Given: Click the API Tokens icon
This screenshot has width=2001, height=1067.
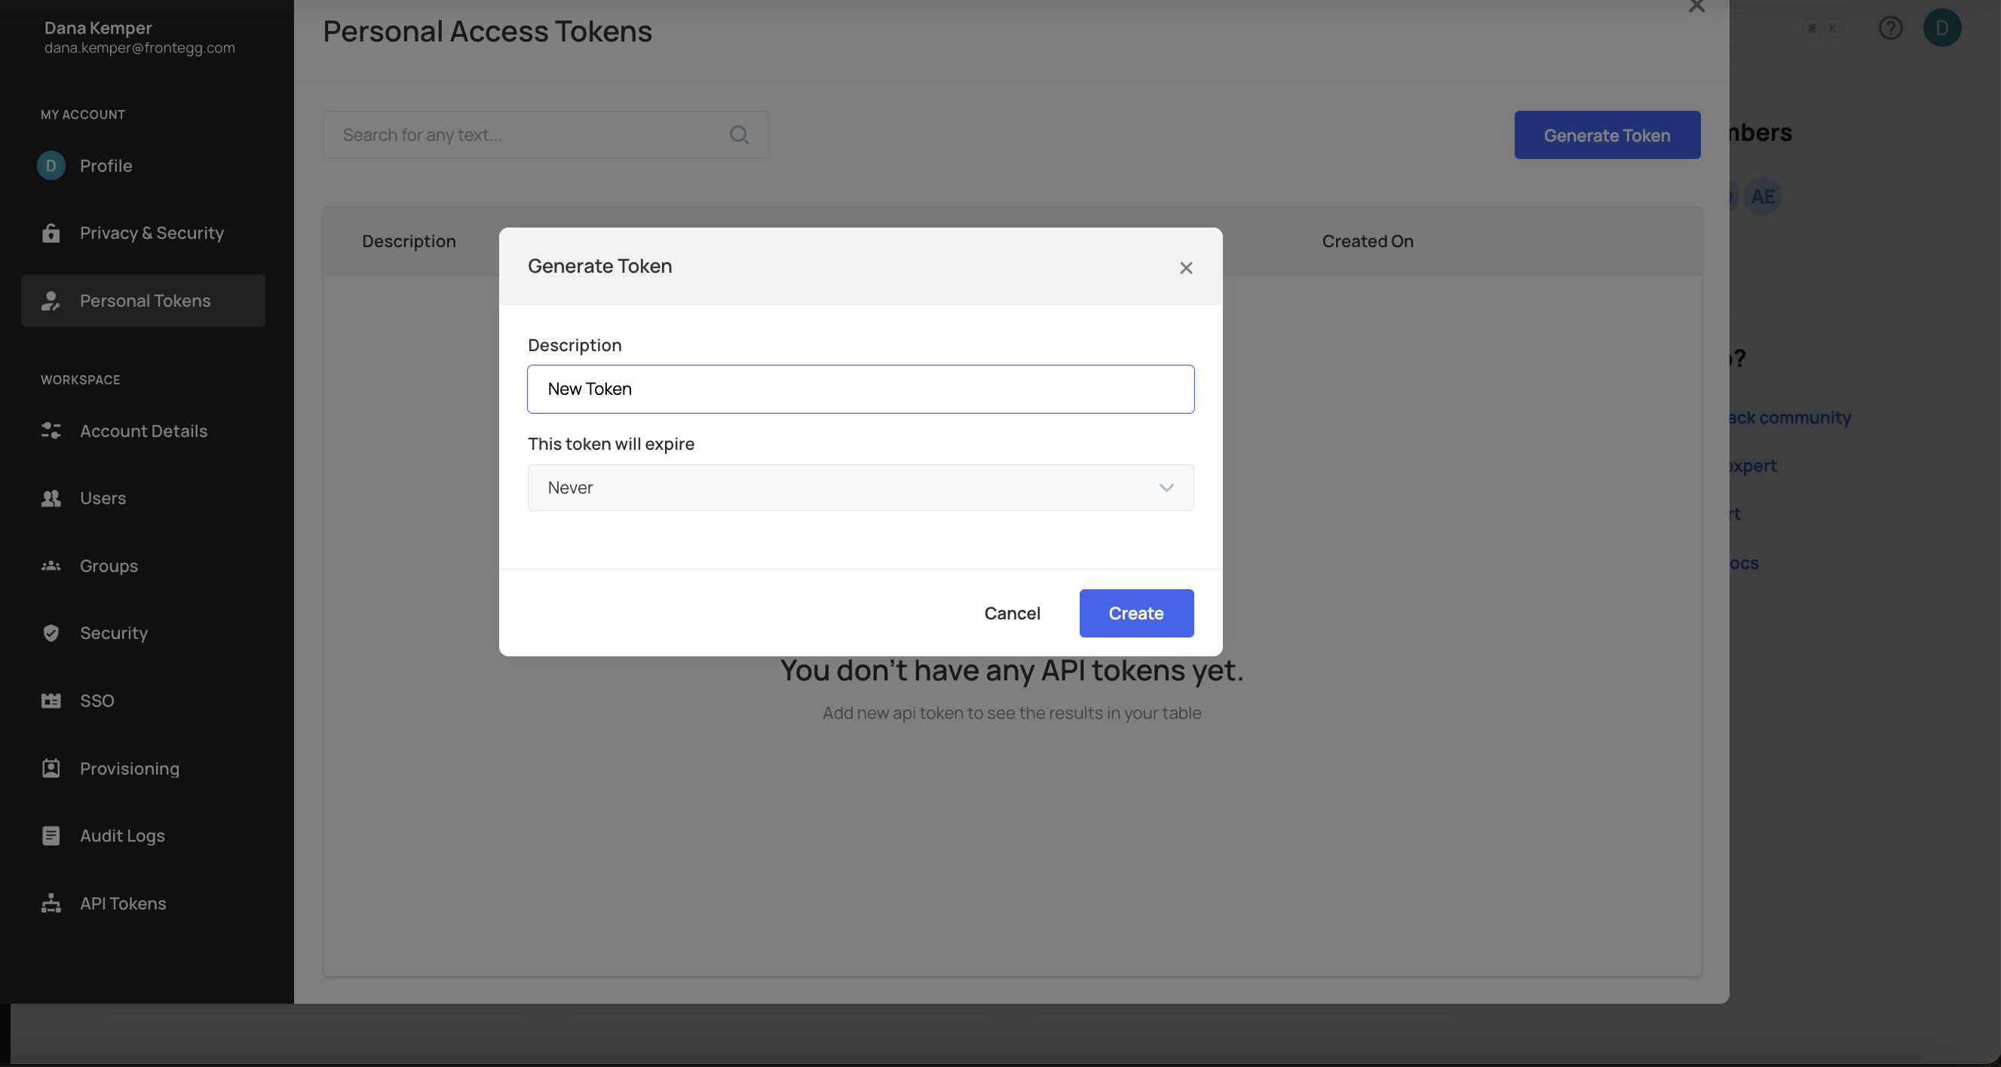Looking at the screenshot, I should (51, 903).
